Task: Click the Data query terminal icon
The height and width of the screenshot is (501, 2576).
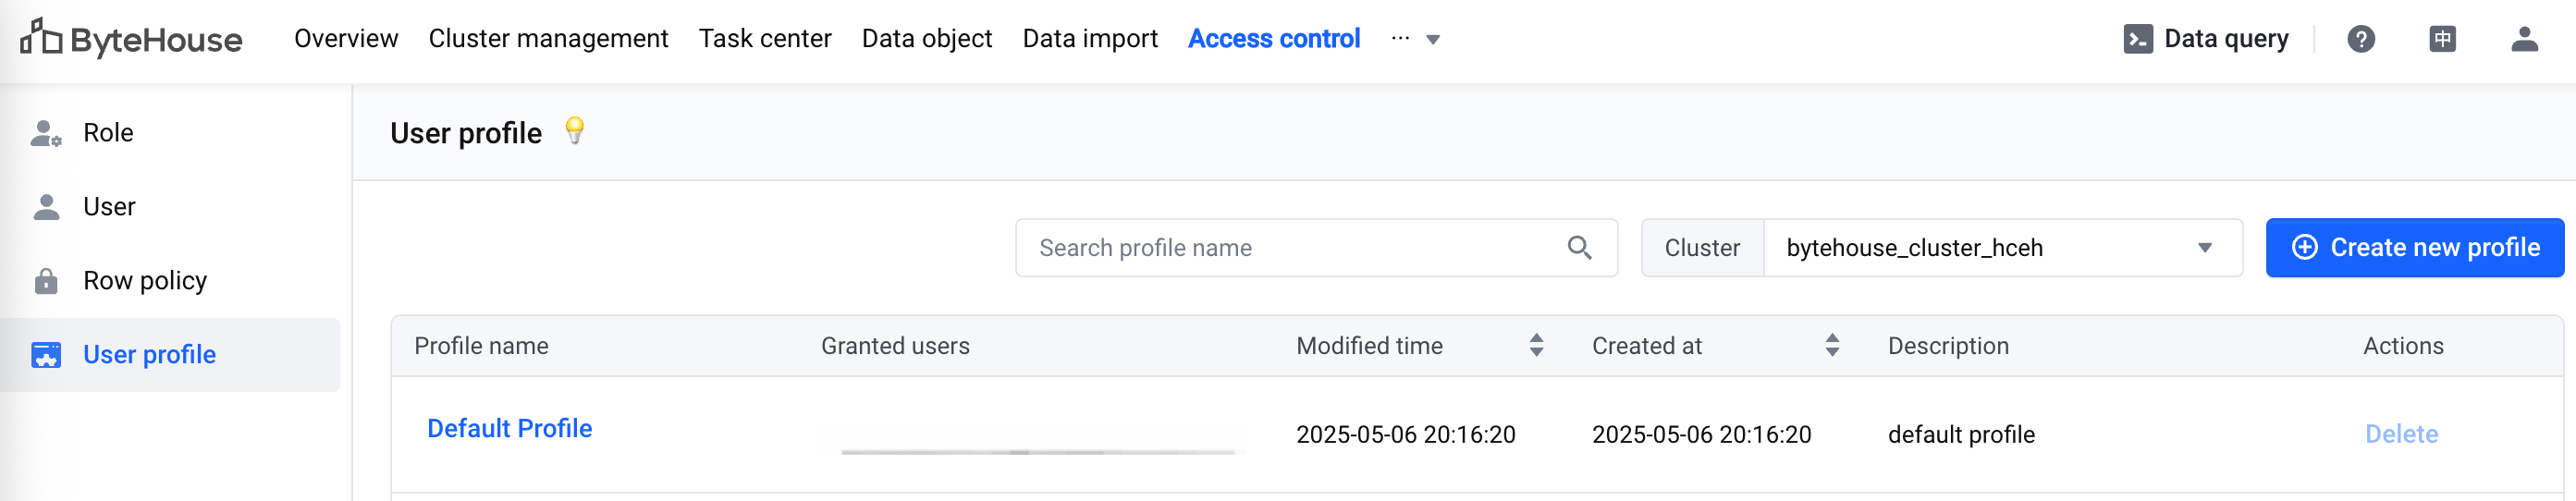Action: click(2137, 39)
